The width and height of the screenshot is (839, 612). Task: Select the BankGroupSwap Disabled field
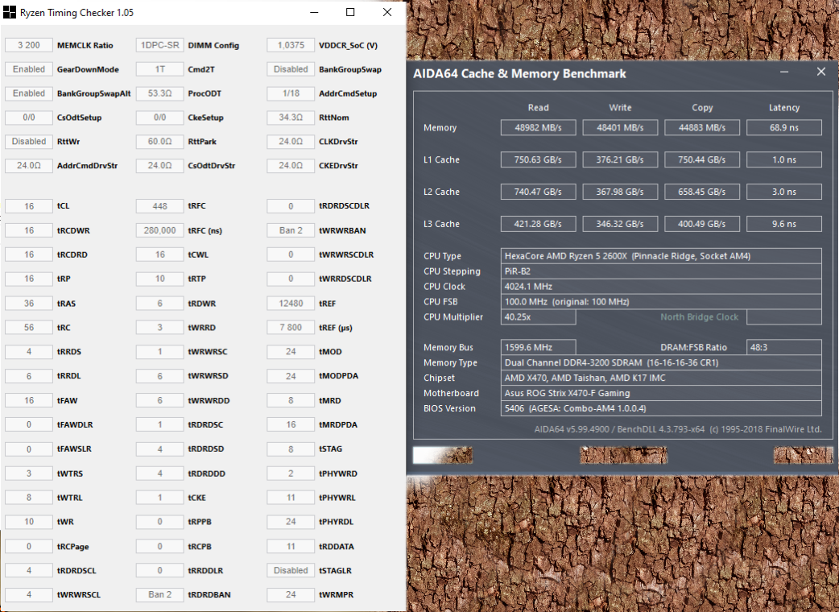coord(291,69)
